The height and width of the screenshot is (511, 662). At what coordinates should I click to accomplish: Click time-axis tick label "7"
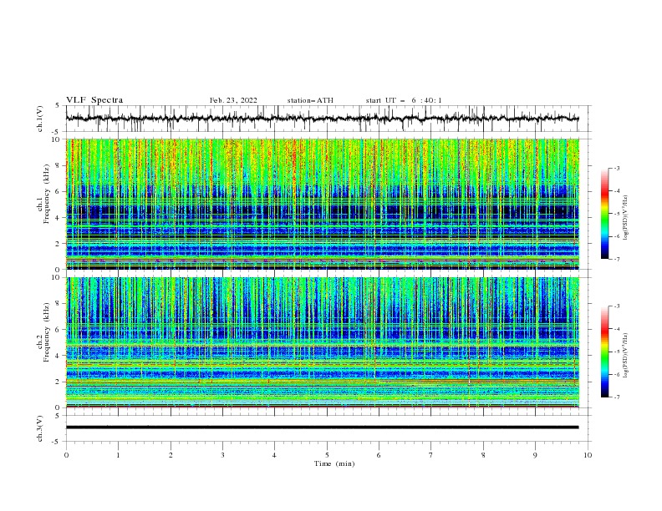pyautogui.click(x=431, y=455)
